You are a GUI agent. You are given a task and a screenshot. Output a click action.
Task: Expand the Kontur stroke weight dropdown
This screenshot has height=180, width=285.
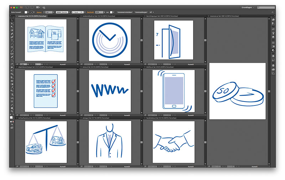(49, 12)
